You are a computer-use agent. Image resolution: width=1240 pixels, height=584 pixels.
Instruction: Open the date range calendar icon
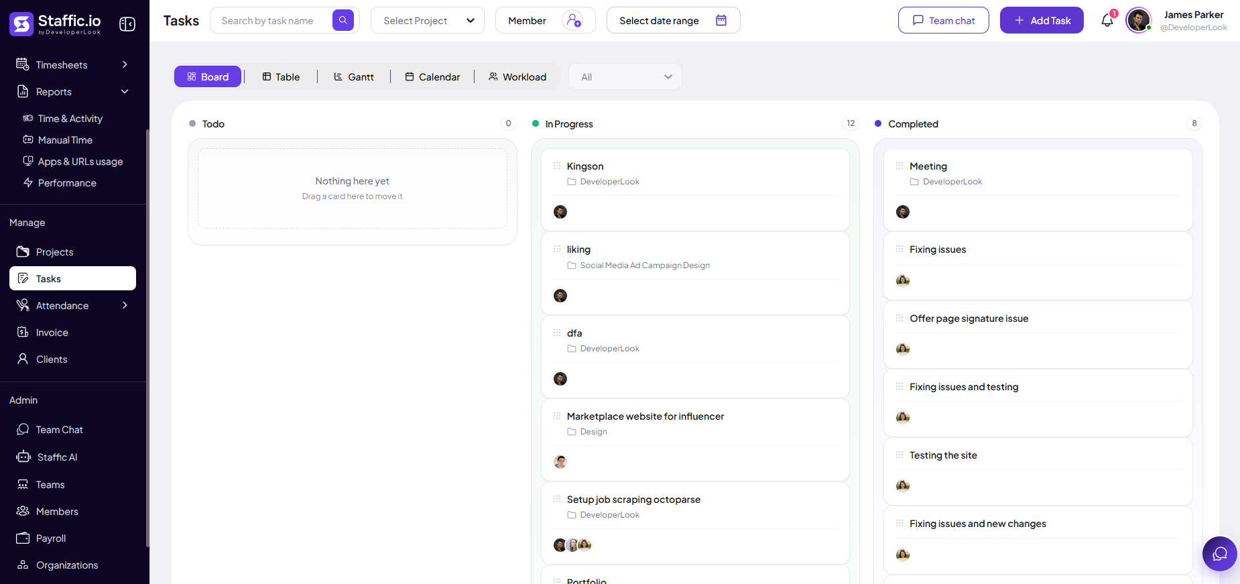coord(721,20)
